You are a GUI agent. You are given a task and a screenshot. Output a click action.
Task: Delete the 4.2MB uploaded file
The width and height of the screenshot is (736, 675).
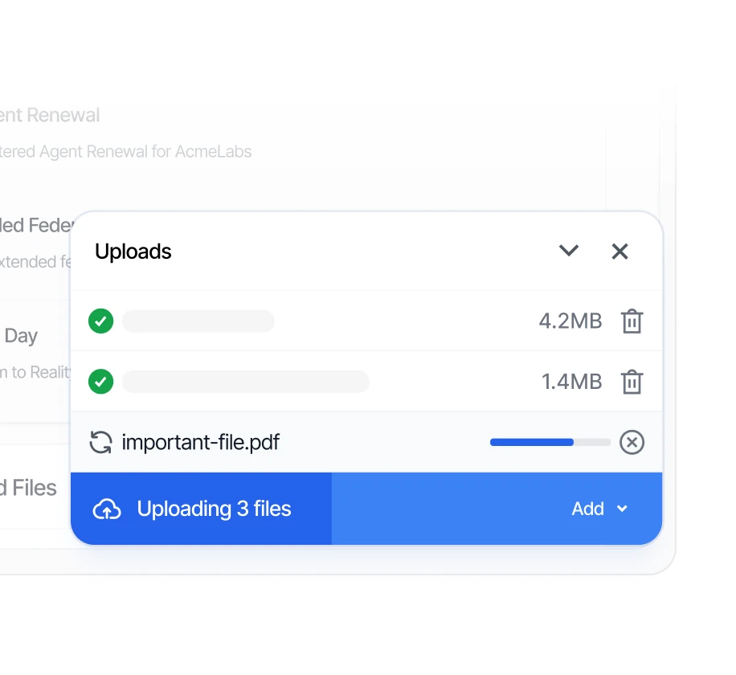pos(632,321)
